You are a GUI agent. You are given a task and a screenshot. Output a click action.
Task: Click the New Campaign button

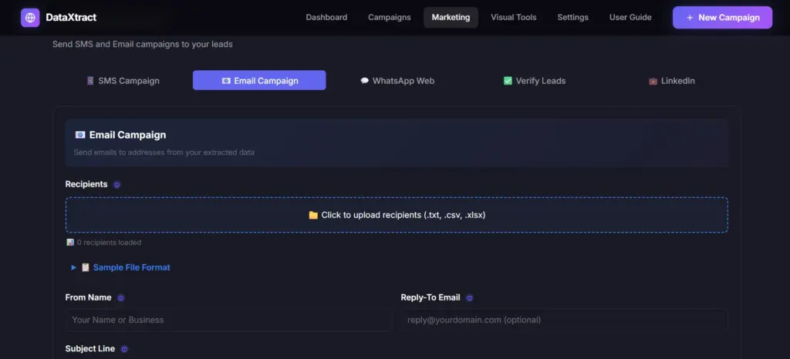(x=722, y=18)
